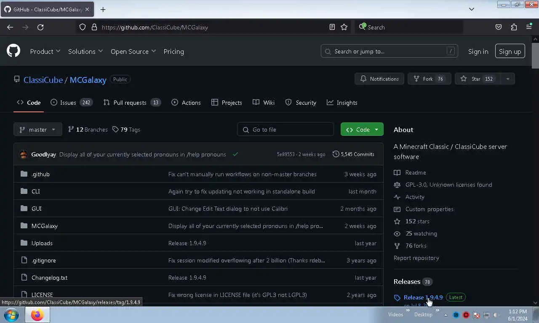
Task: Open GPL-3.0 license link
Action: tap(448, 185)
